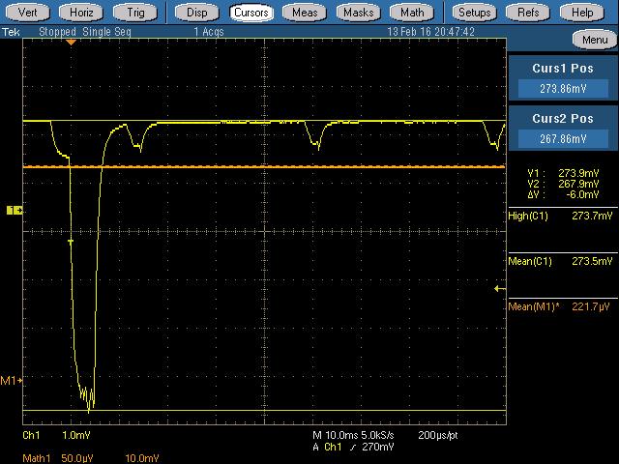The image size is (619, 464).
Task: Select the M1 math waveform marker
Action: [11, 381]
